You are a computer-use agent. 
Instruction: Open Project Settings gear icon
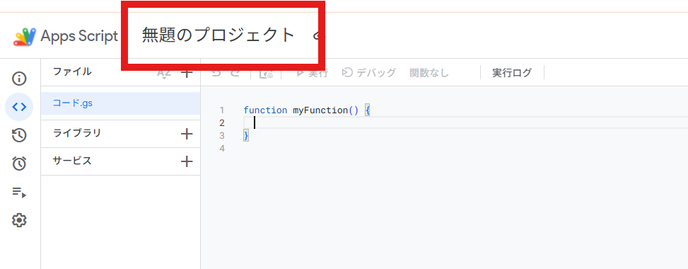[19, 220]
